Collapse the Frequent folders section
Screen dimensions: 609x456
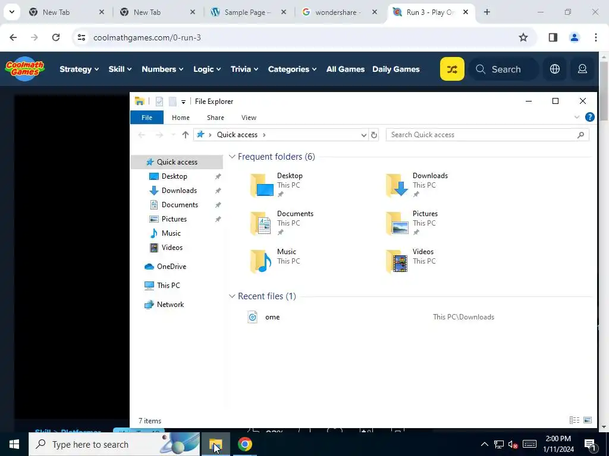click(x=232, y=157)
